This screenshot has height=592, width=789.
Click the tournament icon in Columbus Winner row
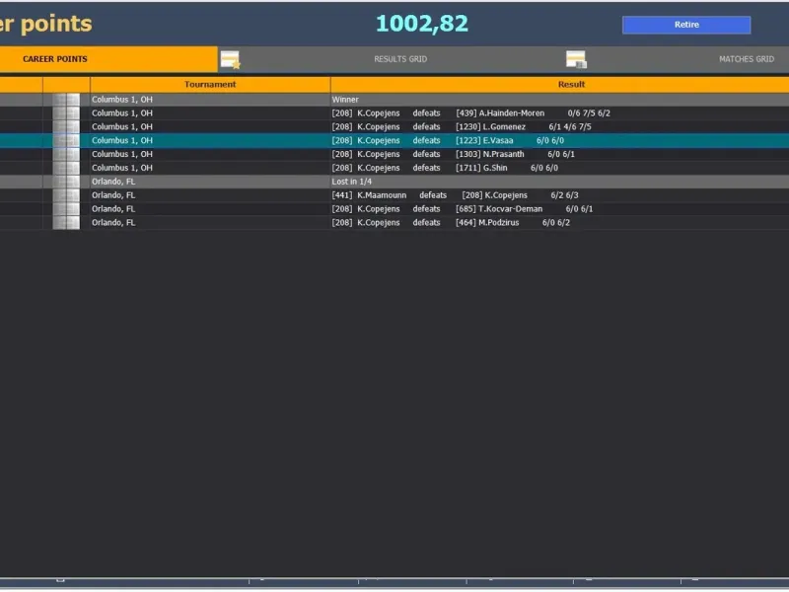[66, 100]
